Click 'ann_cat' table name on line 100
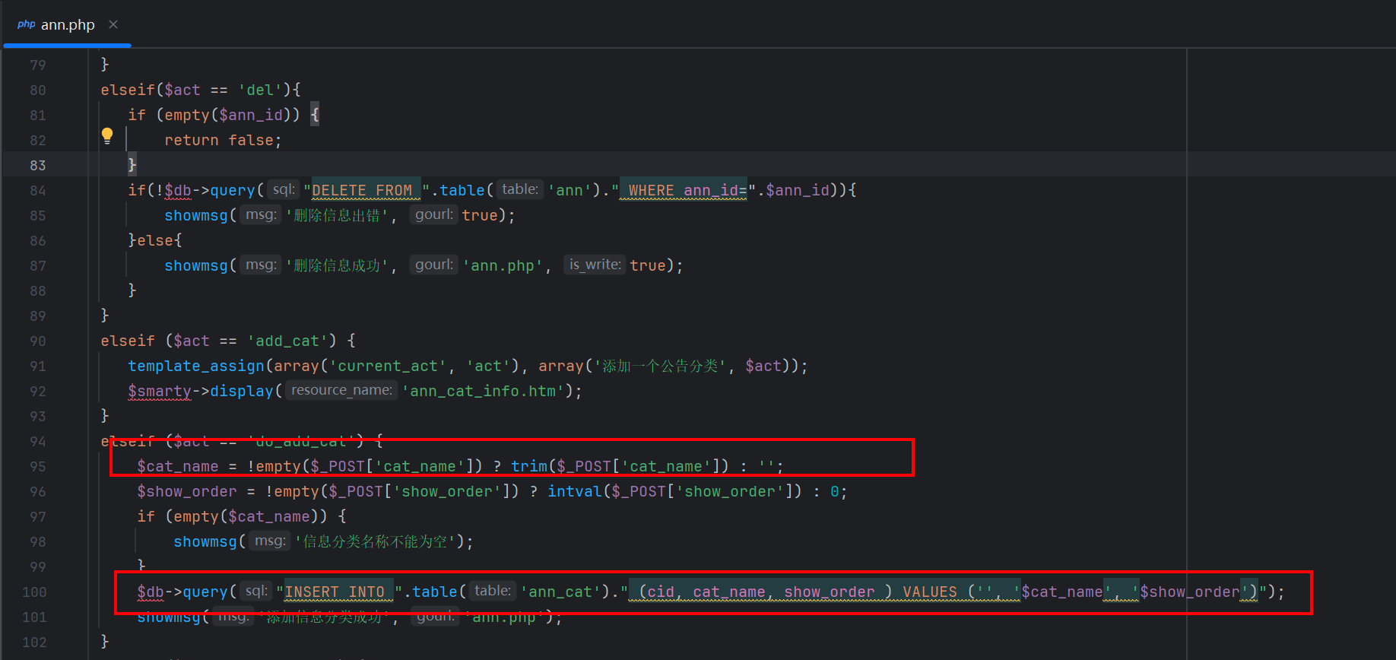Screen dimensions: 1396x660 click(x=560, y=592)
